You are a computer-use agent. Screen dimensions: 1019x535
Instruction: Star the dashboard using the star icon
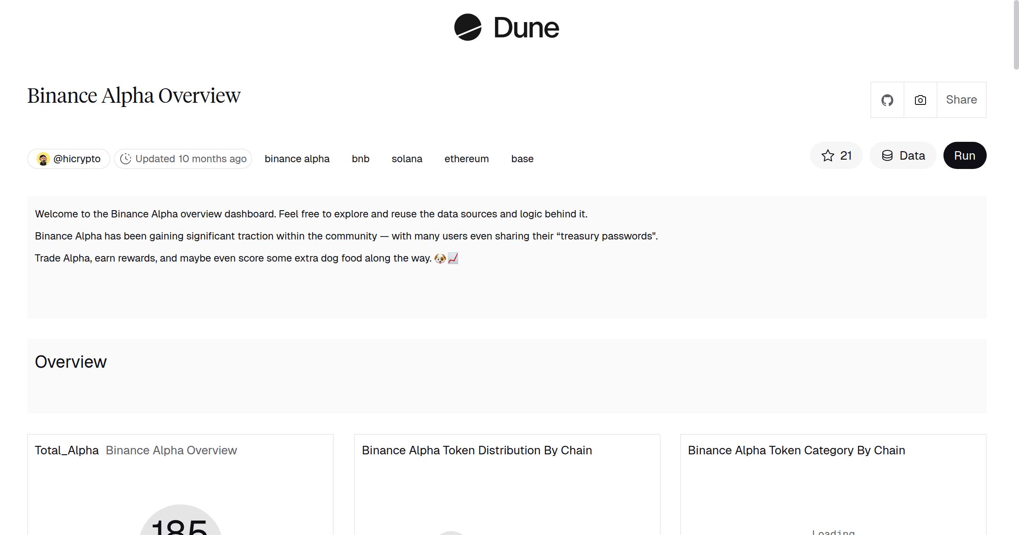pyautogui.click(x=827, y=155)
